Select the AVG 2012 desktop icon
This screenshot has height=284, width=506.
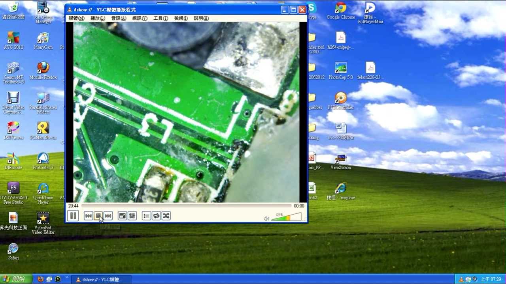tap(13, 41)
